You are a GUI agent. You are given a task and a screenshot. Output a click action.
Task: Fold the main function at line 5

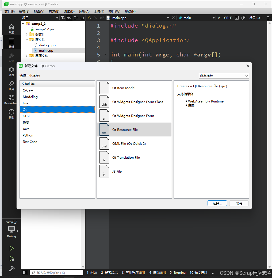coord(105,55)
